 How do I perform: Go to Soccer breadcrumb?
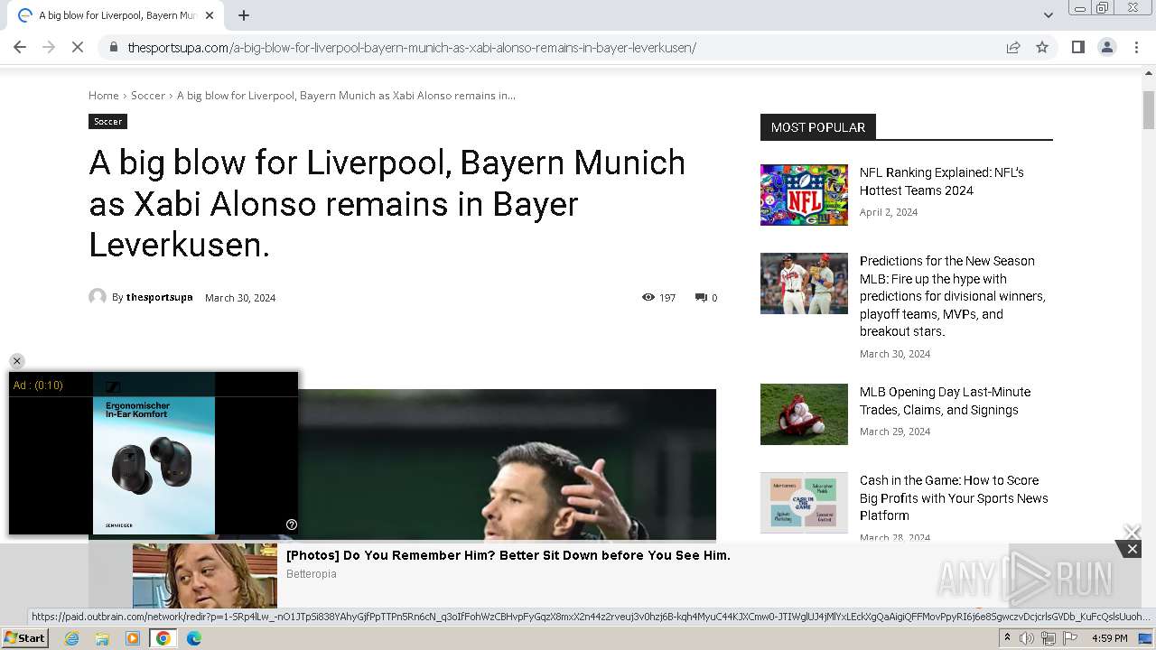coord(148,95)
